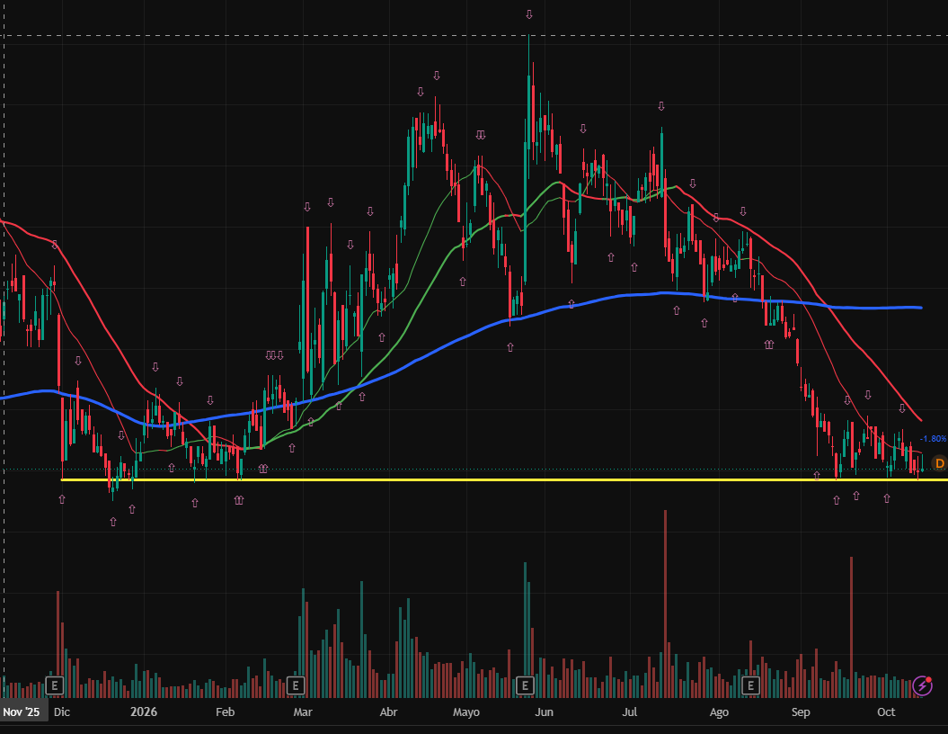Click the Jul label on time axis

click(x=629, y=712)
